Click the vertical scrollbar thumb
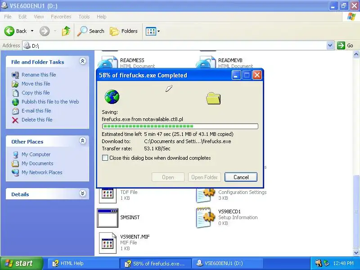This screenshot has width=360, height=270. click(x=356, y=211)
